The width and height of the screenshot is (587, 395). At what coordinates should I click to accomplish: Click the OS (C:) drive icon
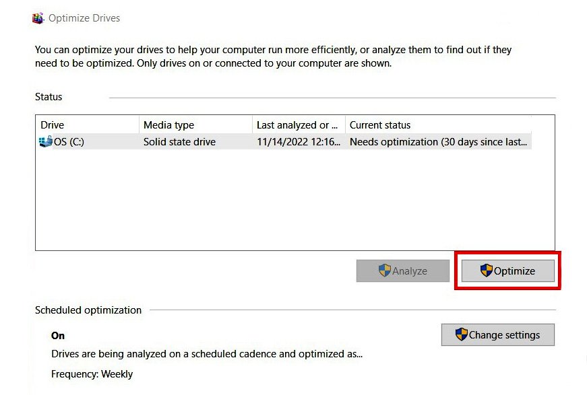coord(46,142)
